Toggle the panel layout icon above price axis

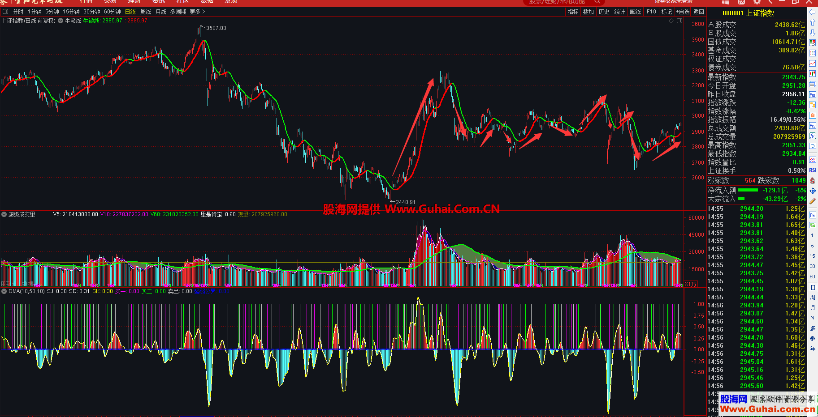(680, 21)
